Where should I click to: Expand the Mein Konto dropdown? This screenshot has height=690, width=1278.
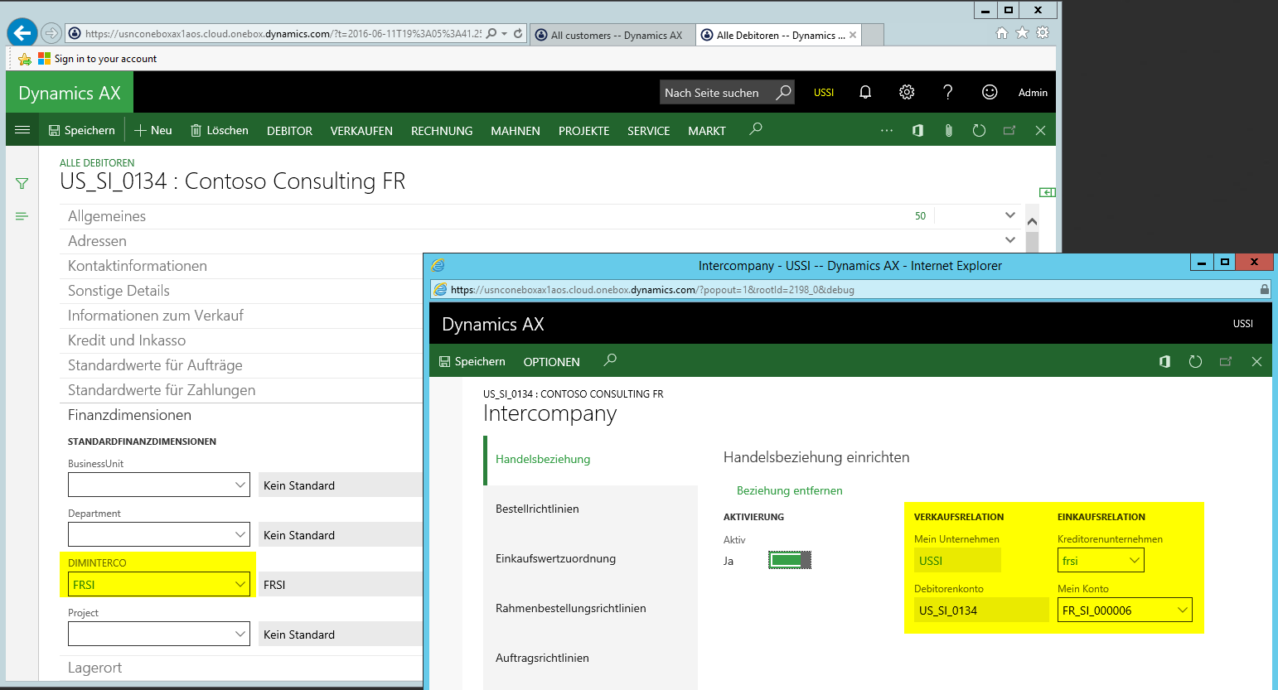click(x=1183, y=610)
